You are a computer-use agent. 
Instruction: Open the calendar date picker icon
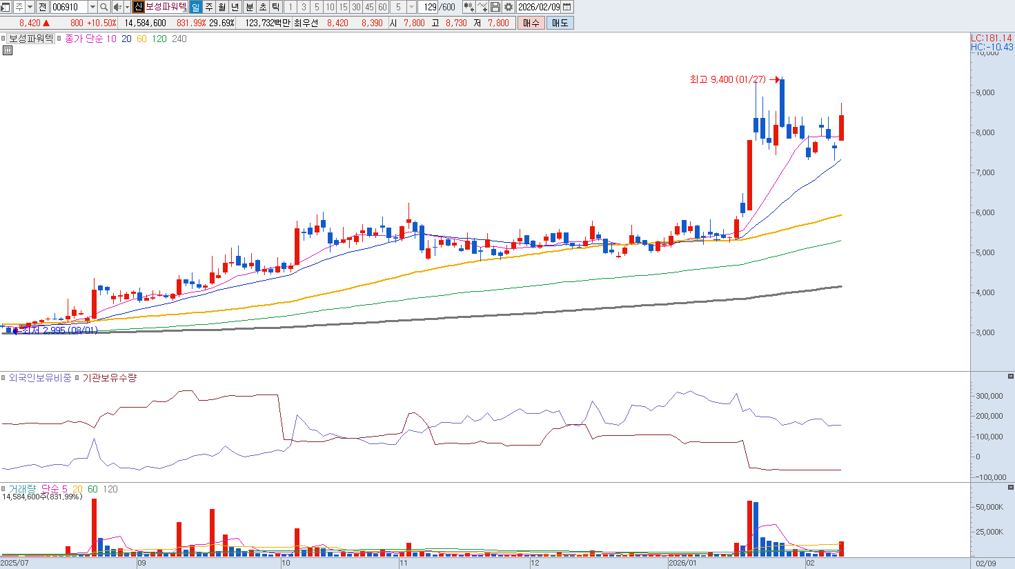tap(567, 7)
